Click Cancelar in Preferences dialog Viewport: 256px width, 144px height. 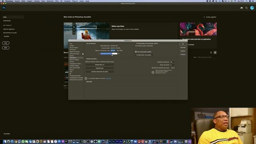pyautogui.click(x=183, y=48)
